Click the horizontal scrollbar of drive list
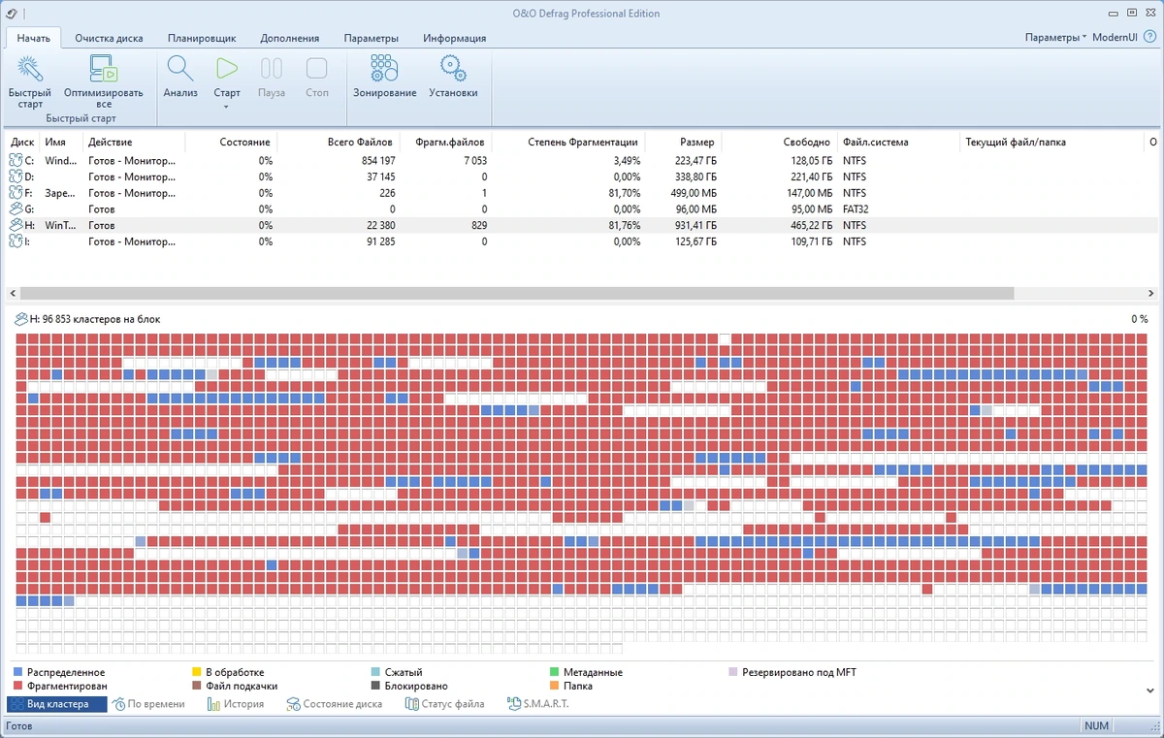 pos(516,293)
